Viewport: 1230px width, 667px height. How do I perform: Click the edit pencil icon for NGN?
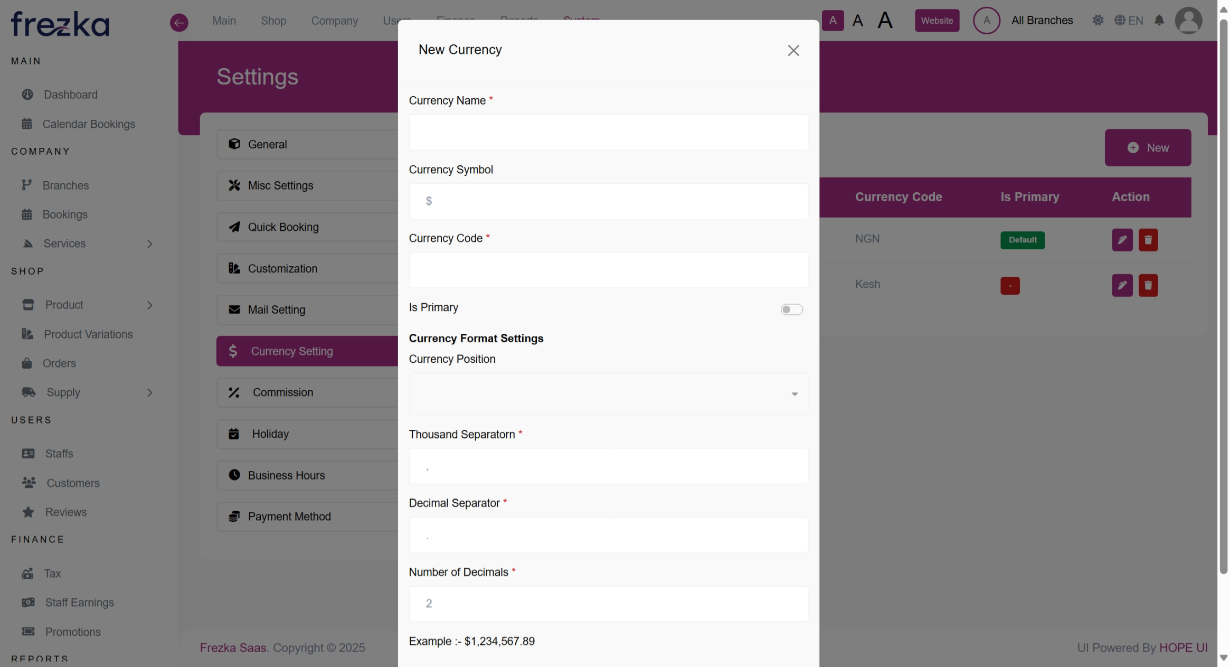pos(1122,240)
